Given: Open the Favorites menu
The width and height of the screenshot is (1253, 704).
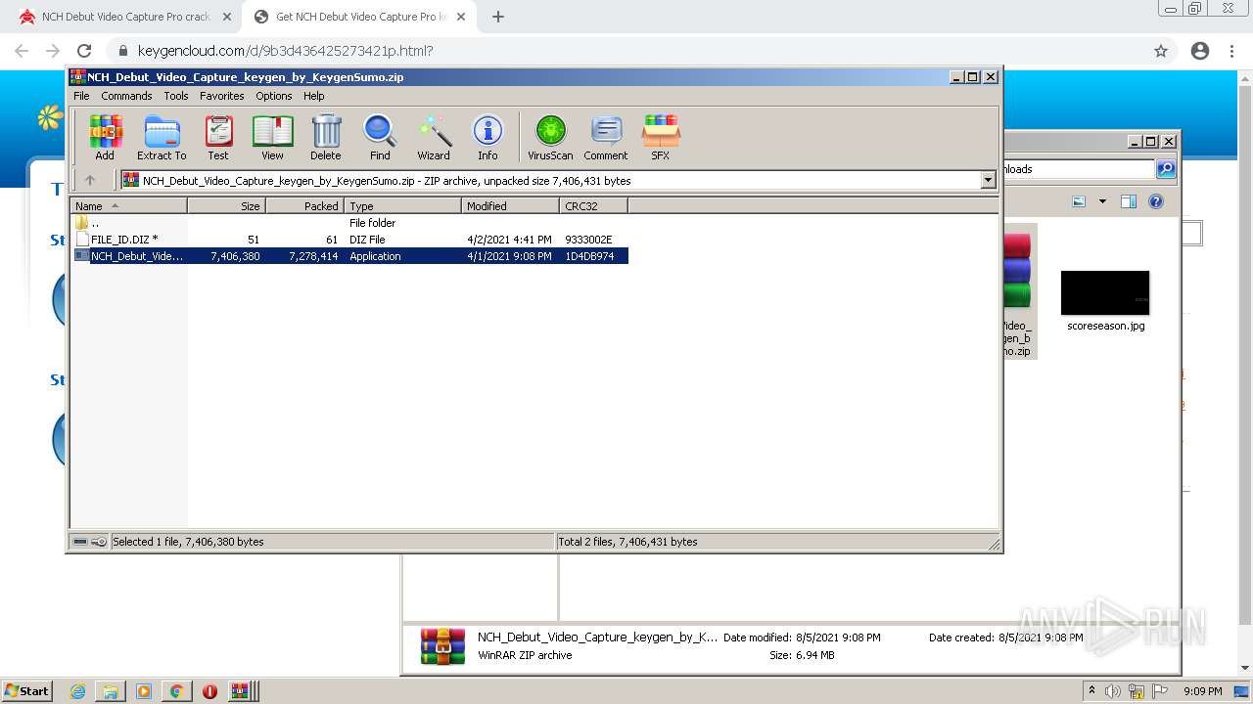Looking at the screenshot, I should coord(222,96).
